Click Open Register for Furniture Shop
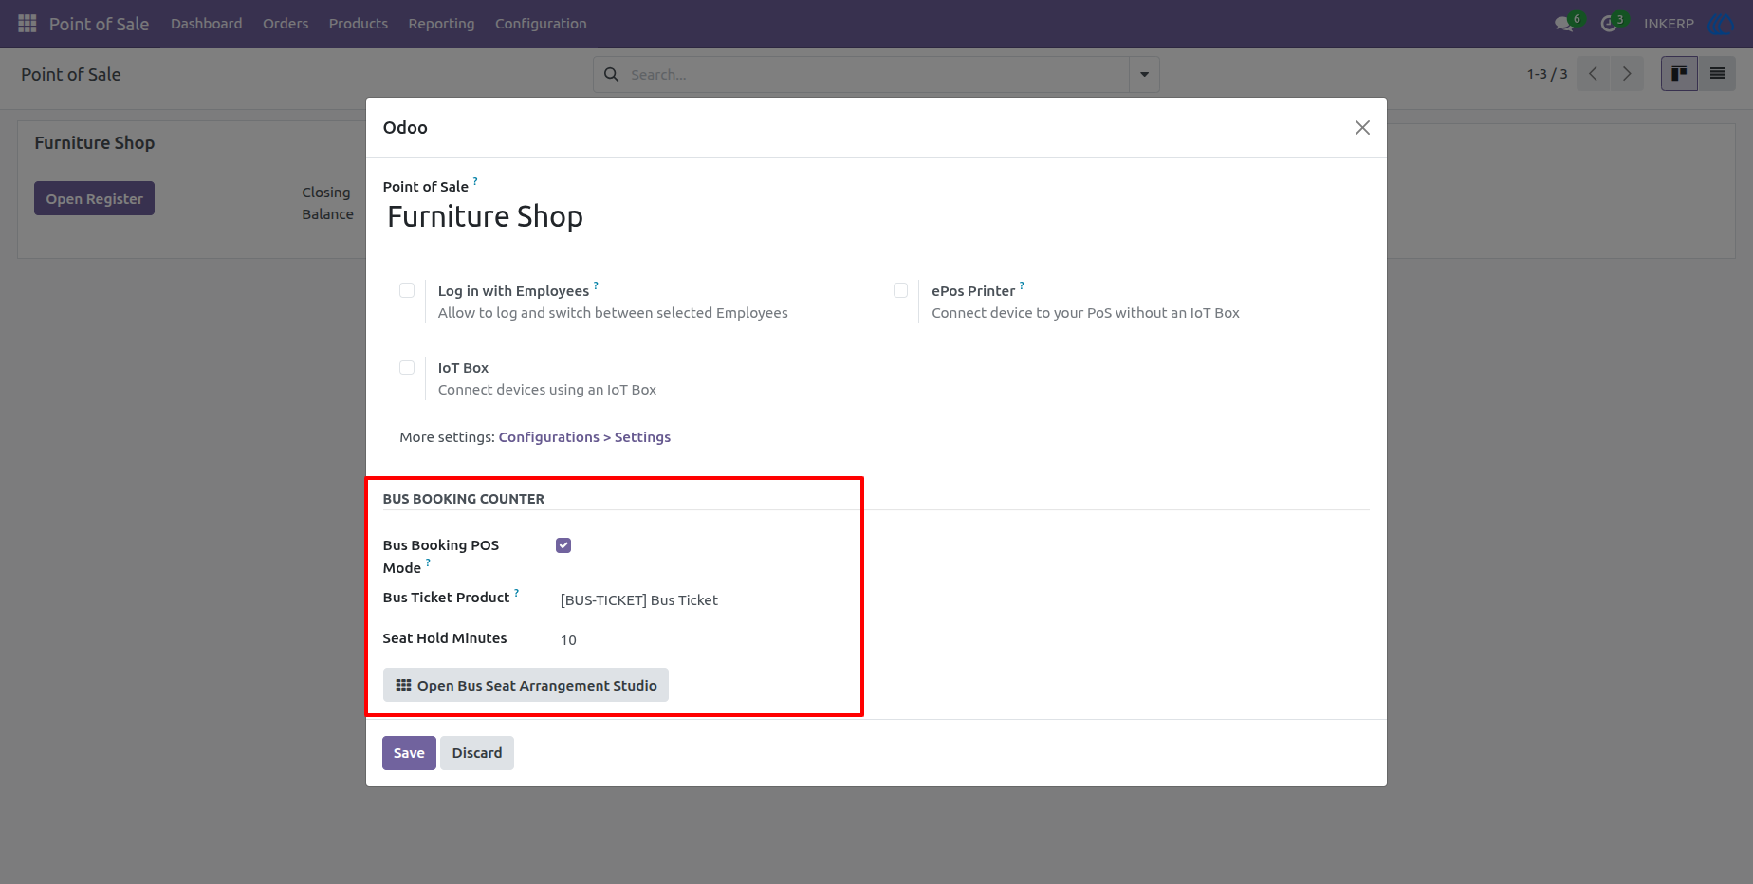1753x884 pixels. pos(94,198)
